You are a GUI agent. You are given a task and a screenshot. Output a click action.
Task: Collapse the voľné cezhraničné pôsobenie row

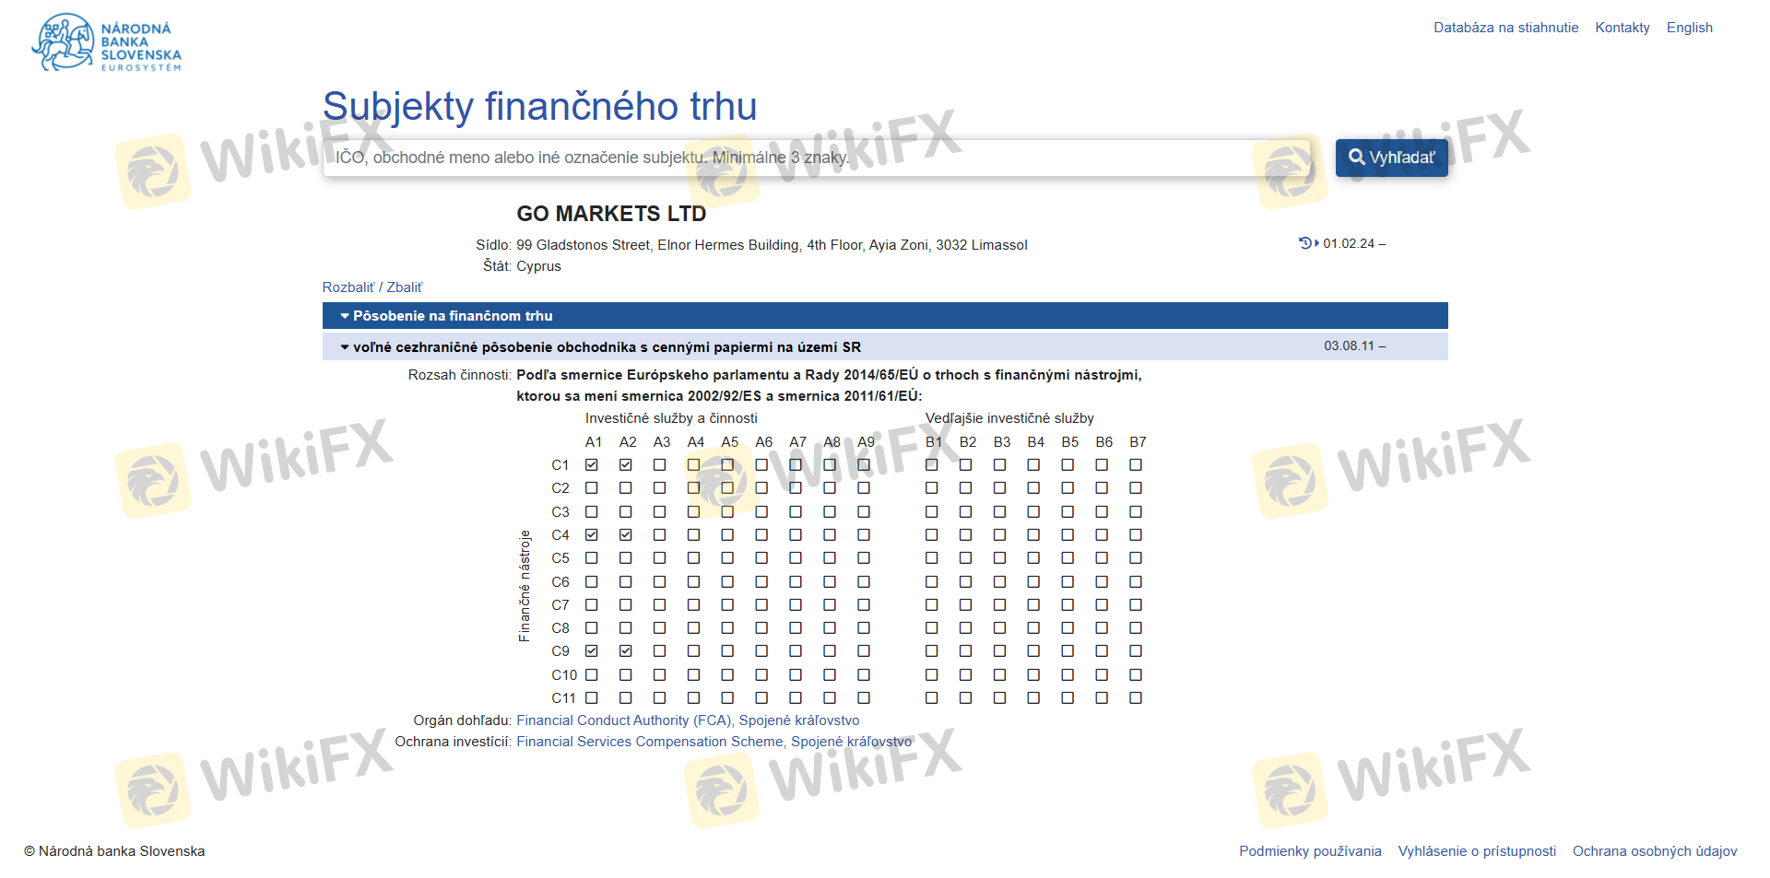[606, 347]
